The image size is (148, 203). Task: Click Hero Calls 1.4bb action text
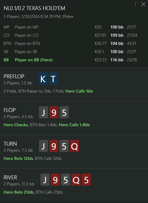(x=74, y=125)
